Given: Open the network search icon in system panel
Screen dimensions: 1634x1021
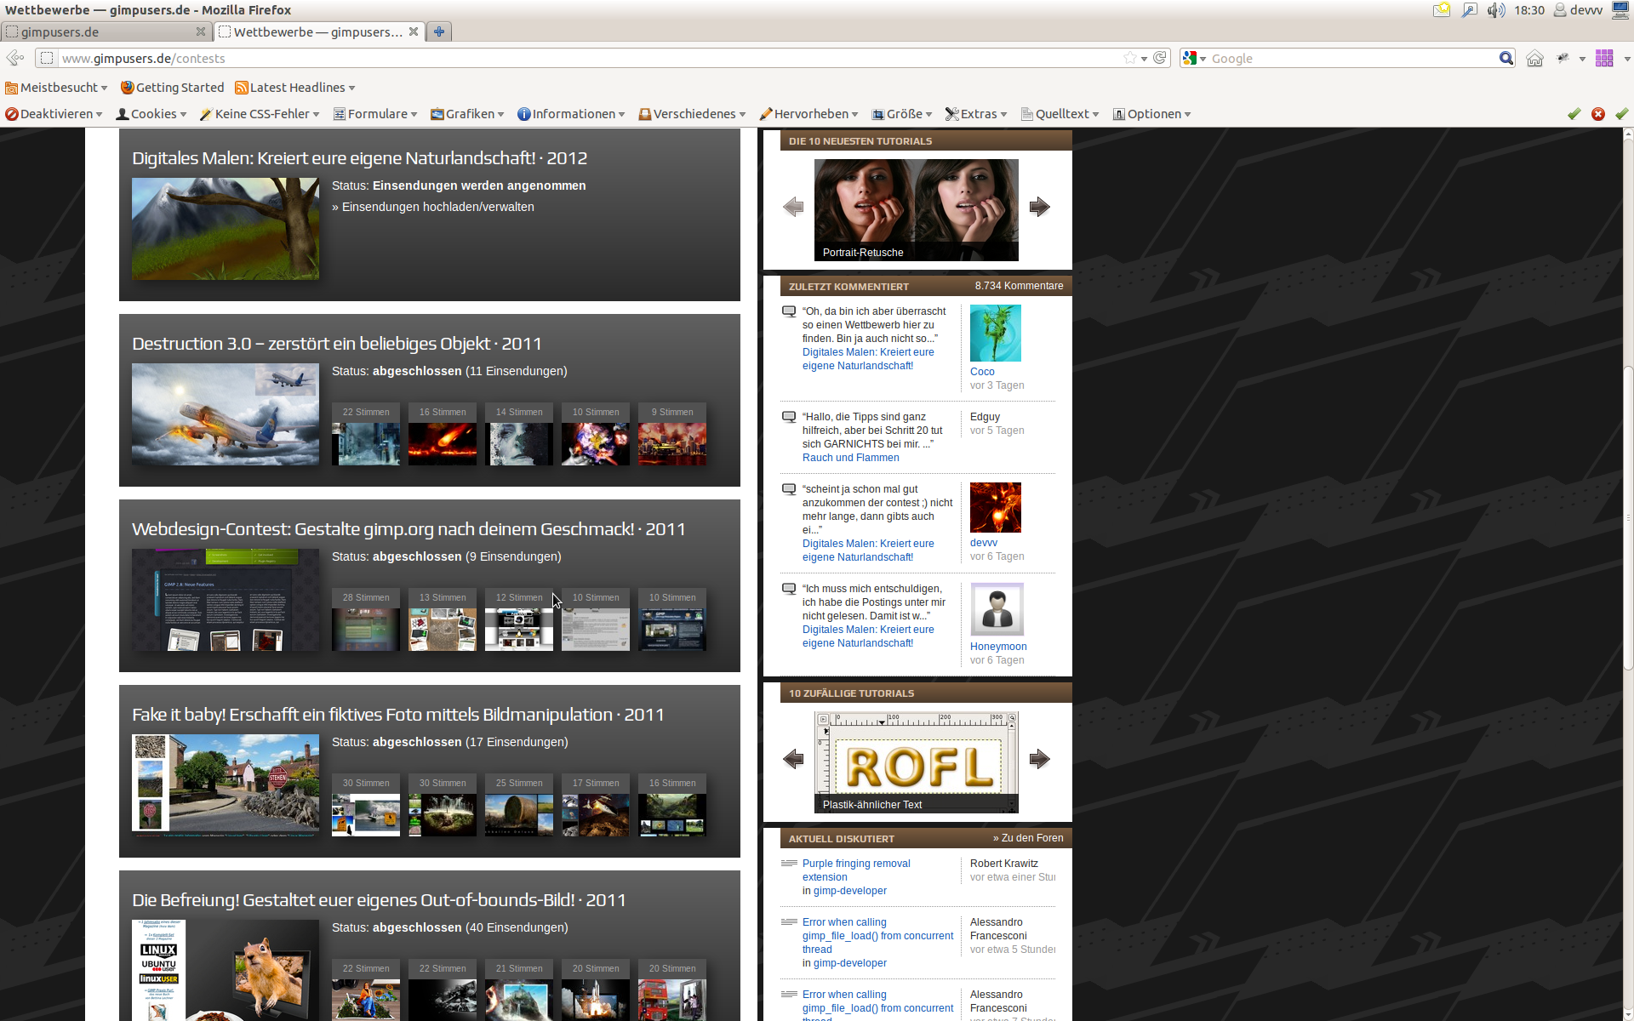Looking at the screenshot, I should tap(1470, 10).
